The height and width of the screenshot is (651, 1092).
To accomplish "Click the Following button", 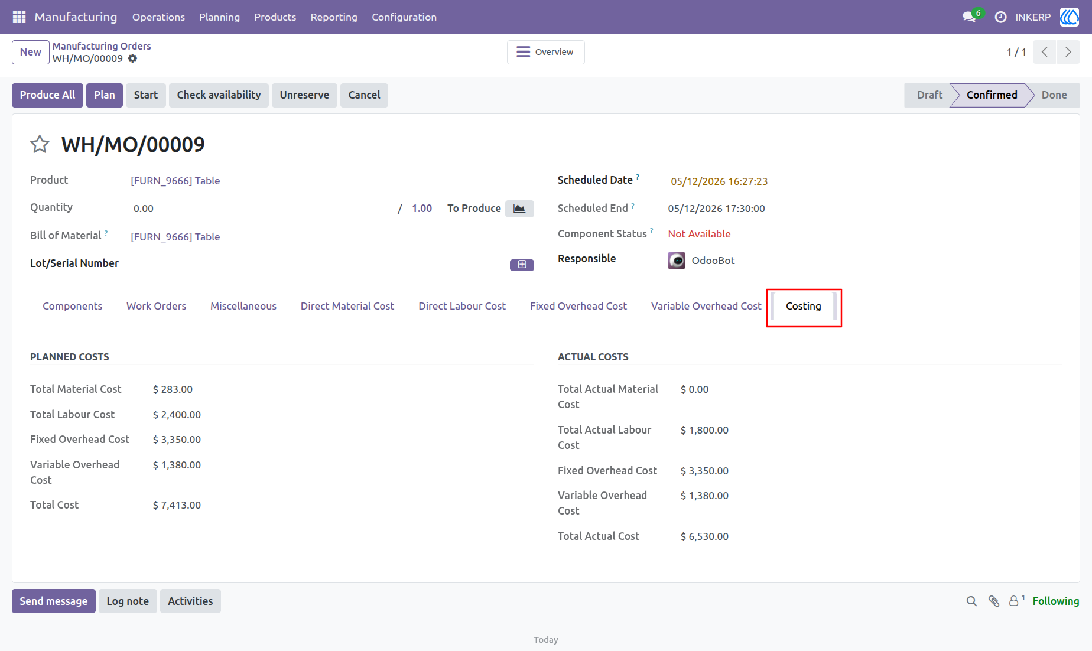I will 1056,601.
